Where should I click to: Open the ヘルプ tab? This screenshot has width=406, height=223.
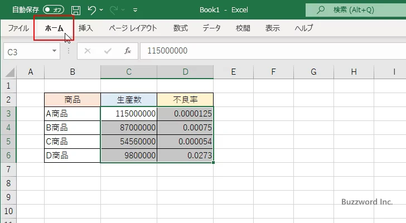304,28
